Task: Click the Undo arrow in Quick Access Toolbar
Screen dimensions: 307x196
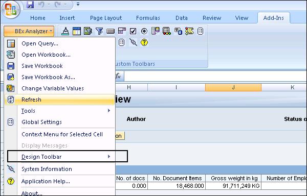Action: (x=41, y=4)
